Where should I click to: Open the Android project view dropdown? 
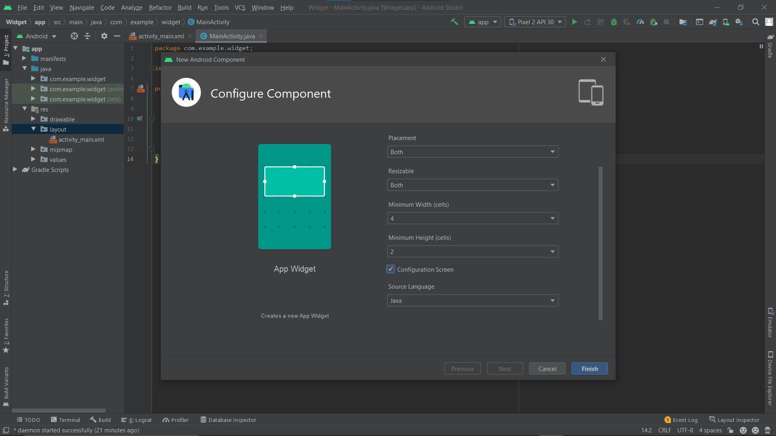(x=36, y=36)
